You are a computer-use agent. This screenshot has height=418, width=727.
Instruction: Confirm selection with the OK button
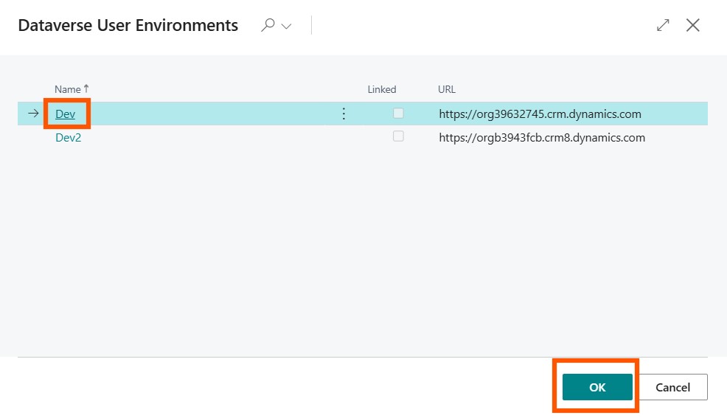(596, 387)
